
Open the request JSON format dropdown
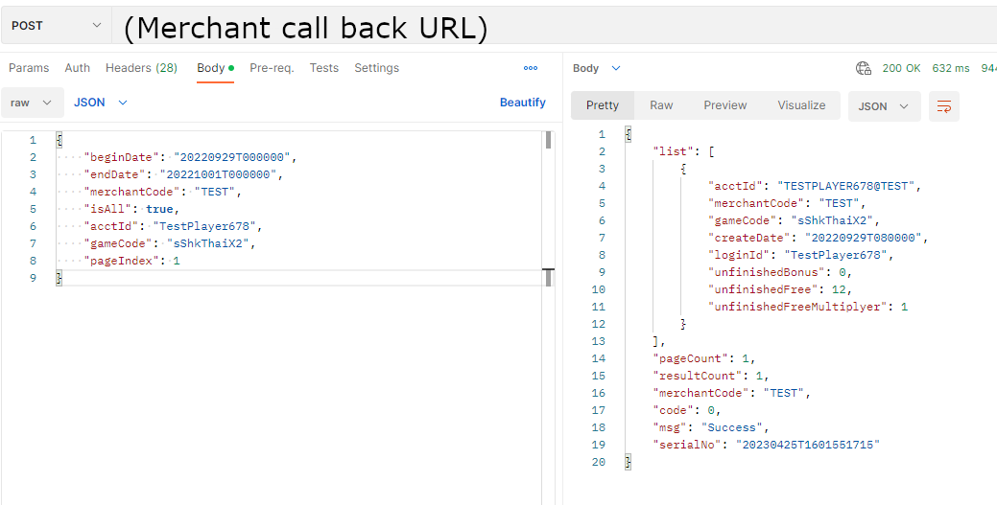coord(101,103)
